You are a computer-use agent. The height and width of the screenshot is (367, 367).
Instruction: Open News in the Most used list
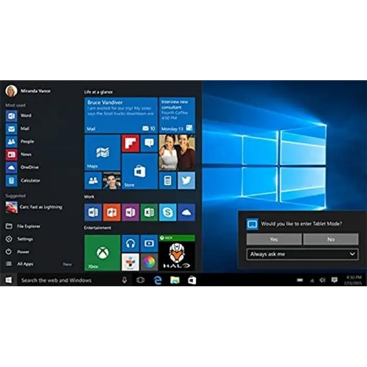coord(19,154)
